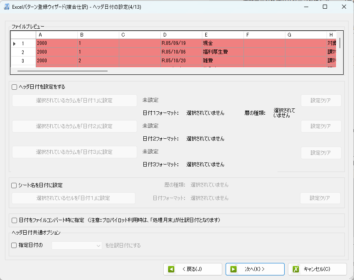The image size is (354, 280).
Task: Toggle シート名を日付に設定 checkbox
Action: pos(14,185)
